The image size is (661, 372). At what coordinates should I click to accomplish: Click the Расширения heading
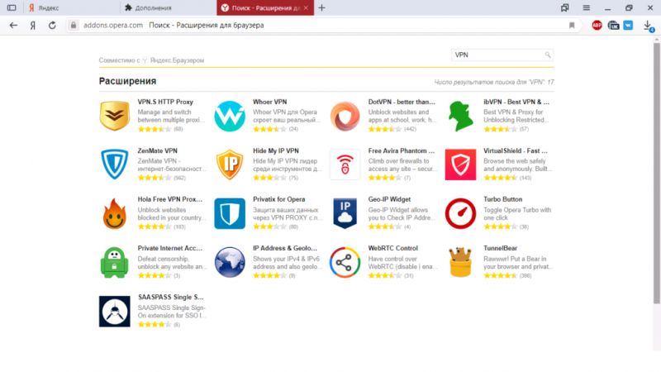click(x=128, y=81)
